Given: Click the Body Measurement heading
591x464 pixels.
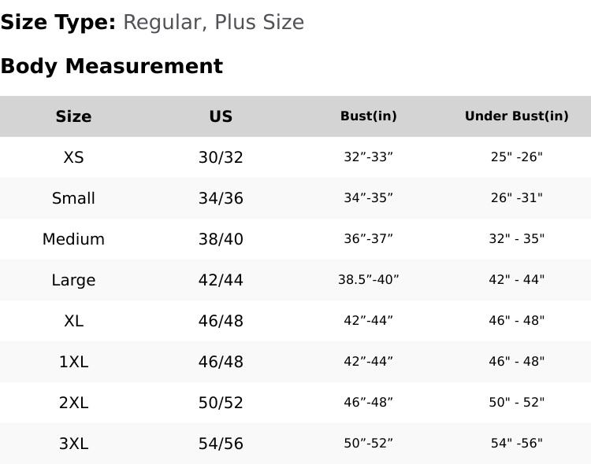Looking at the screenshot, I should [112, 66].
